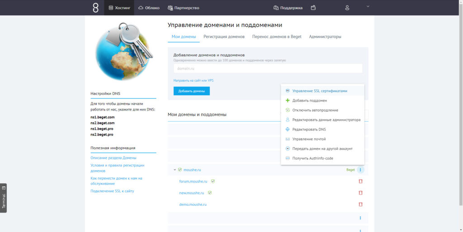
Task: Click ns2.beget.pro DNS text
Action: [x=102, y=135]
